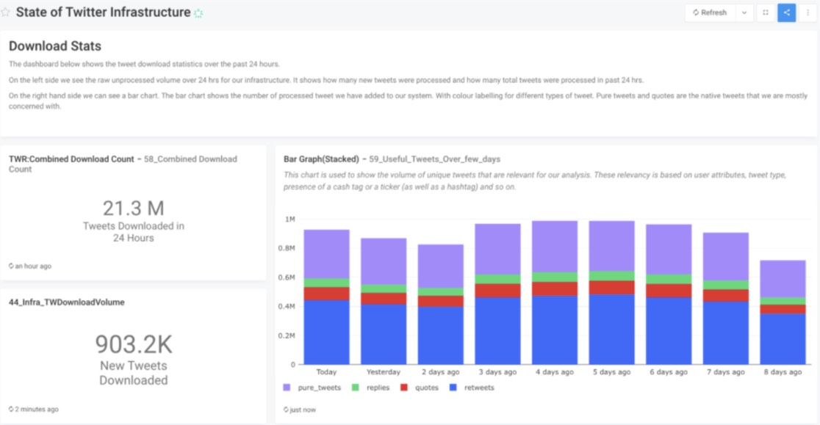Click the Today stacked bar
Viewport: 820px width, 425px height.
tap(326, 297)
